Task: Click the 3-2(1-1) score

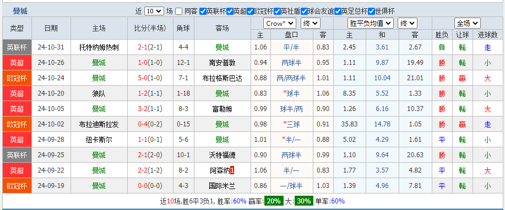Action: [x=150, y=109]
